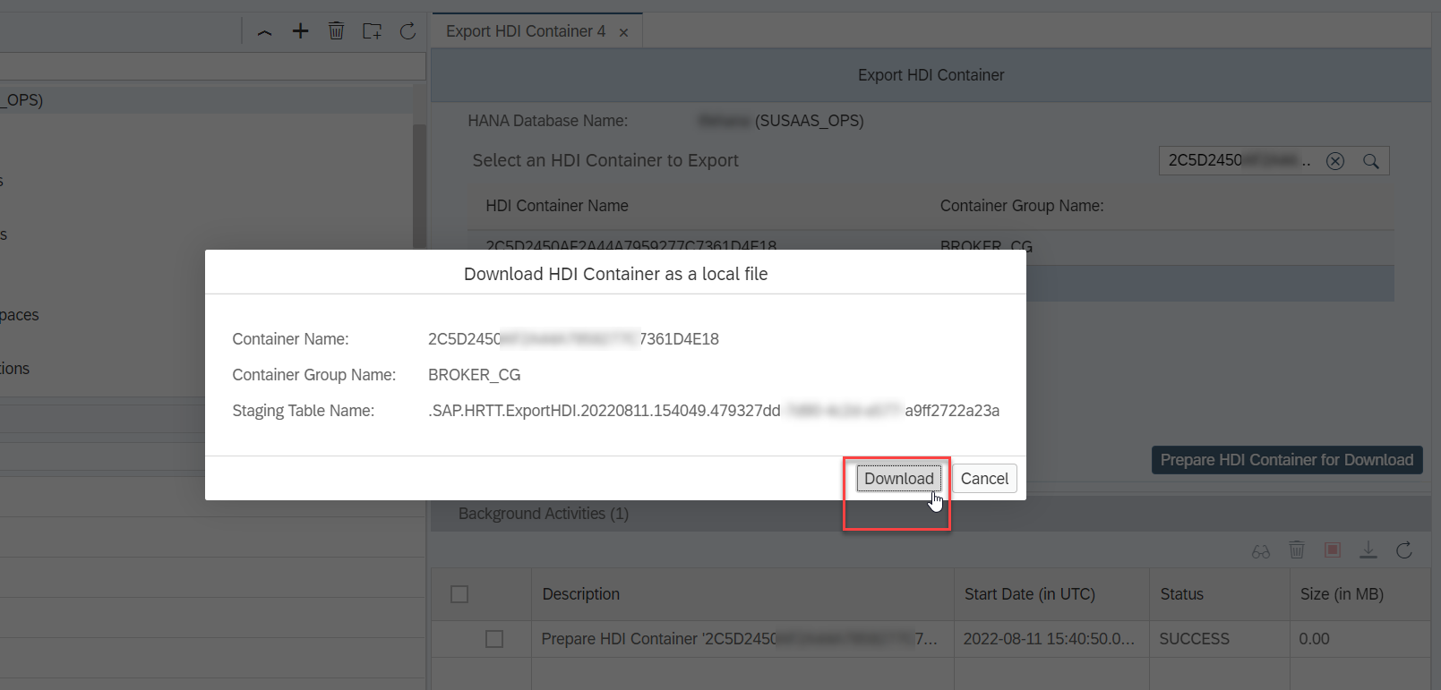
Task: Click the glasses view icon in Background Activities
Action: point(1261,551)
